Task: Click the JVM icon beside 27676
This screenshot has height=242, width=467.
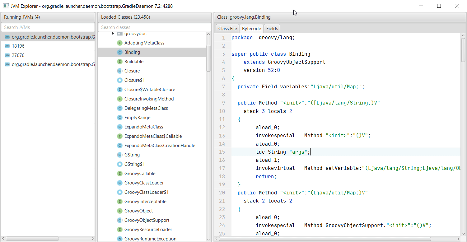Action: point(7,55)
